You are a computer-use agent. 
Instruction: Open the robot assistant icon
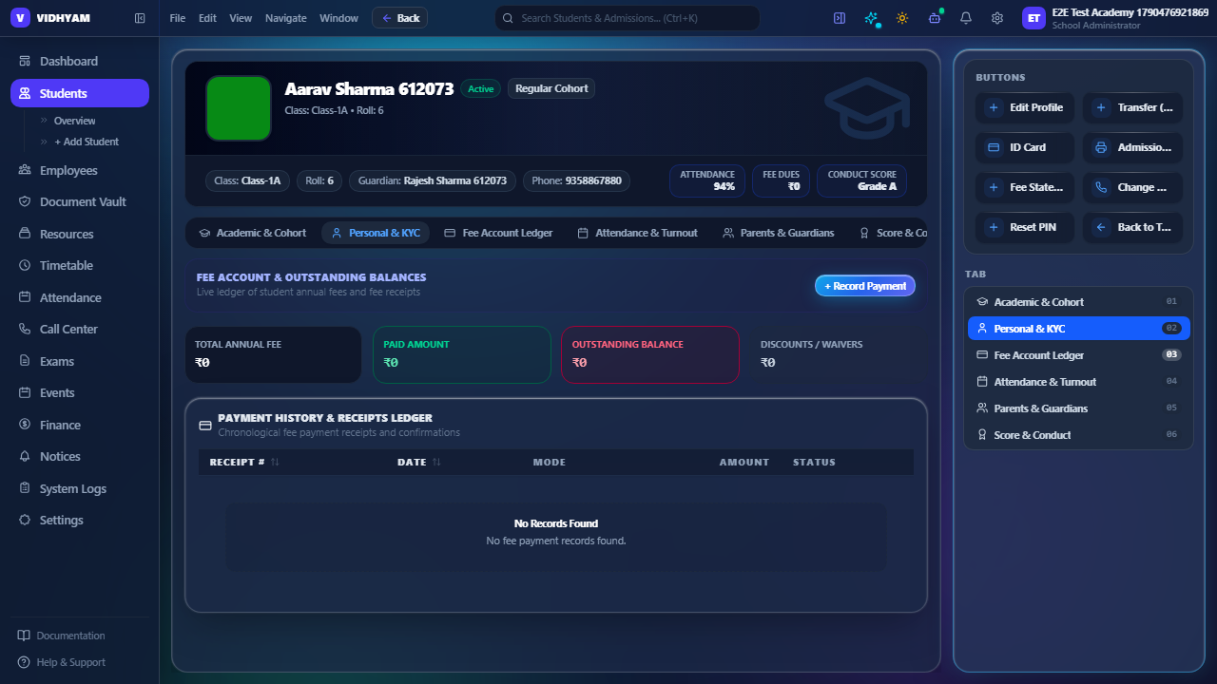pyautogui.click(x=935, y=18)
